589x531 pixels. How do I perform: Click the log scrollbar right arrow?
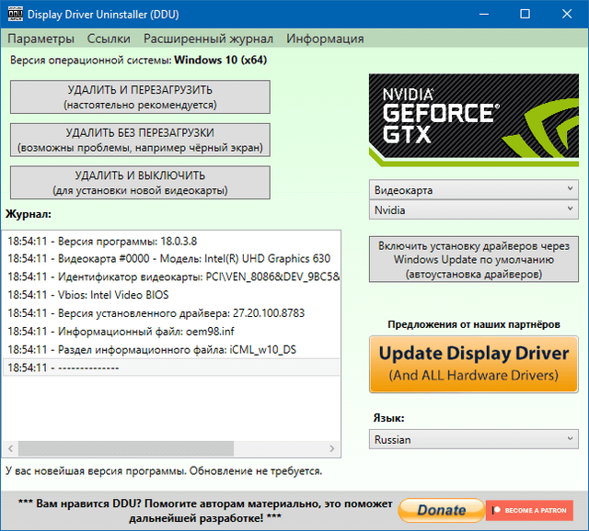pos(333,448)
